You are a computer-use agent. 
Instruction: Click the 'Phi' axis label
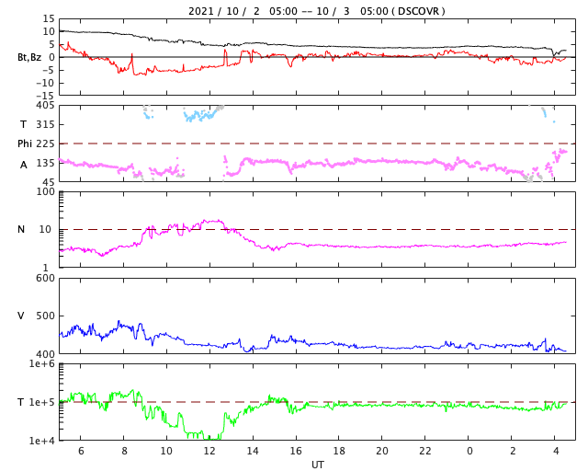[x=25, y=144]
